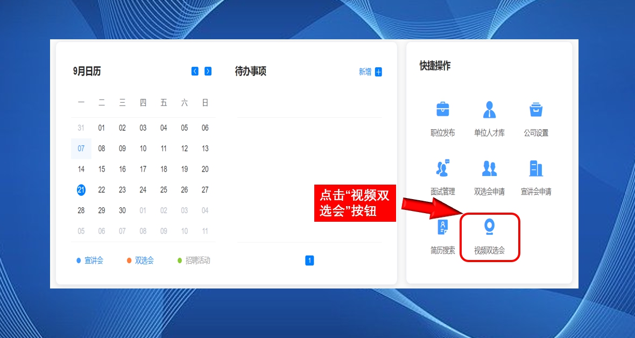The image size is (635, 338).
Task: Click the 宣讲会 legend item
Action: [90, 260]
